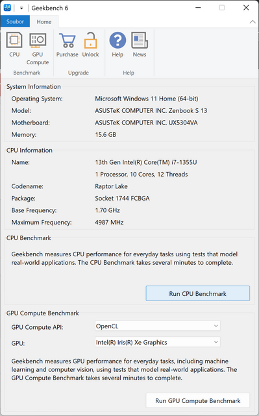Open the Soubor file tab
The image size is (259, 416).
[15, 21]
